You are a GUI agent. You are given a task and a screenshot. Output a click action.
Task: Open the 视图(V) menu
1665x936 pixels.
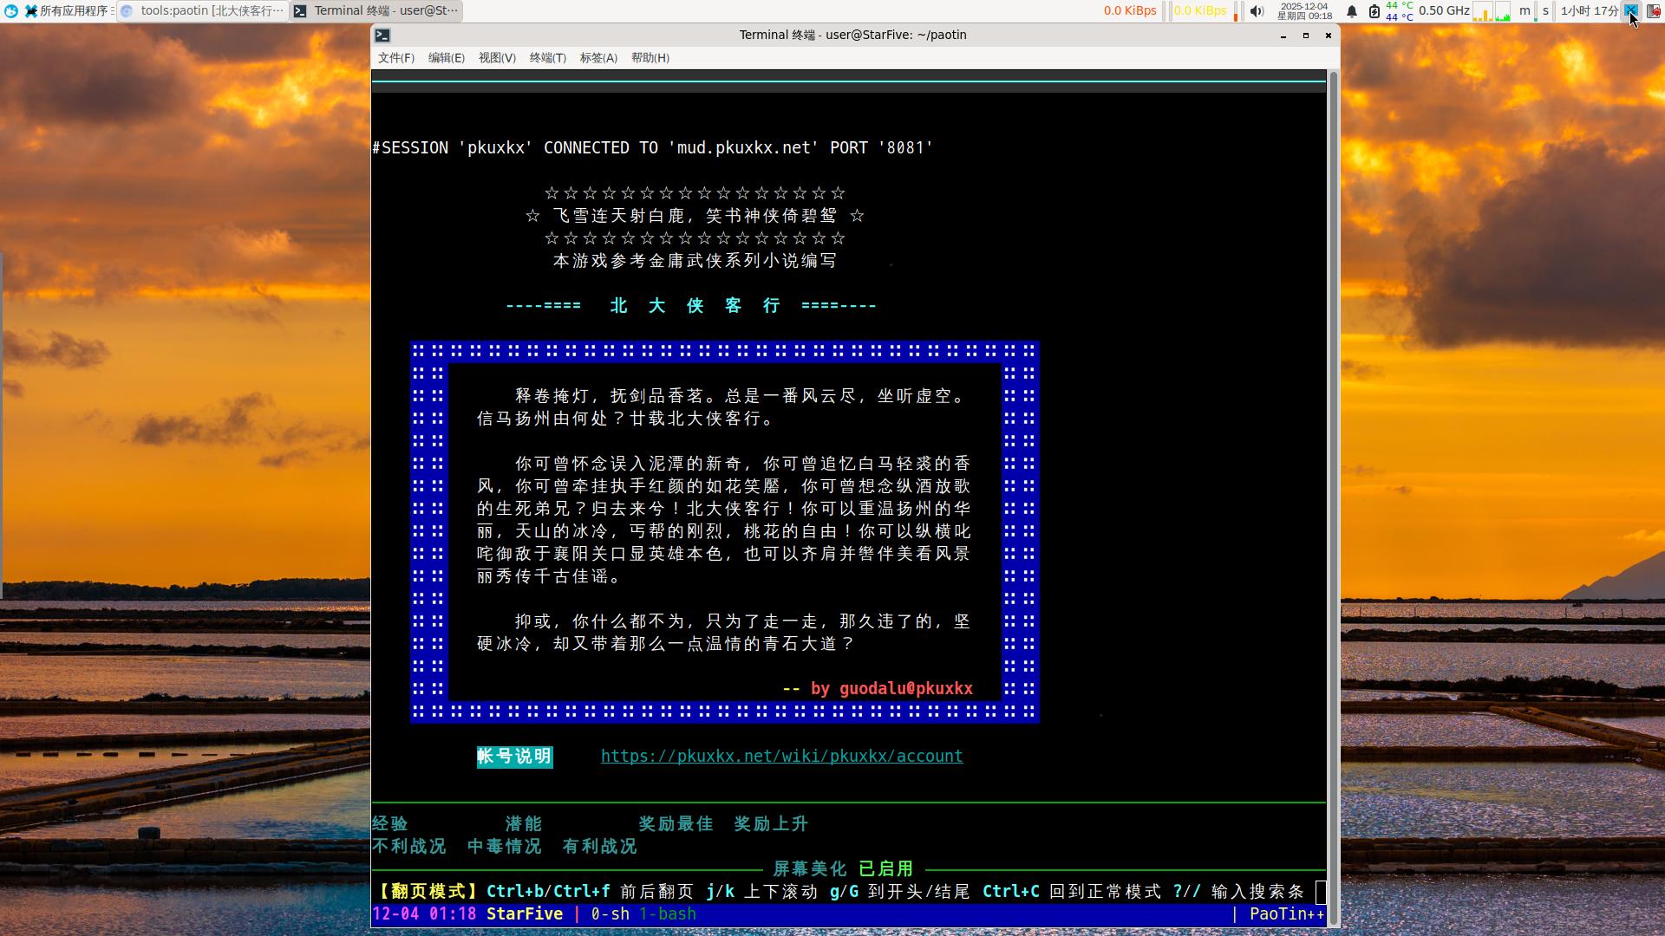(497, 58)
